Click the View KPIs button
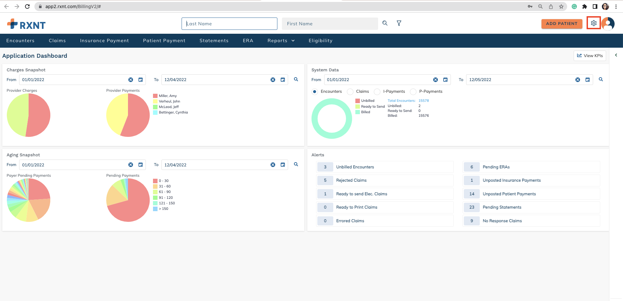Screen dimensions: 623x301 click(x=590, y=56)
